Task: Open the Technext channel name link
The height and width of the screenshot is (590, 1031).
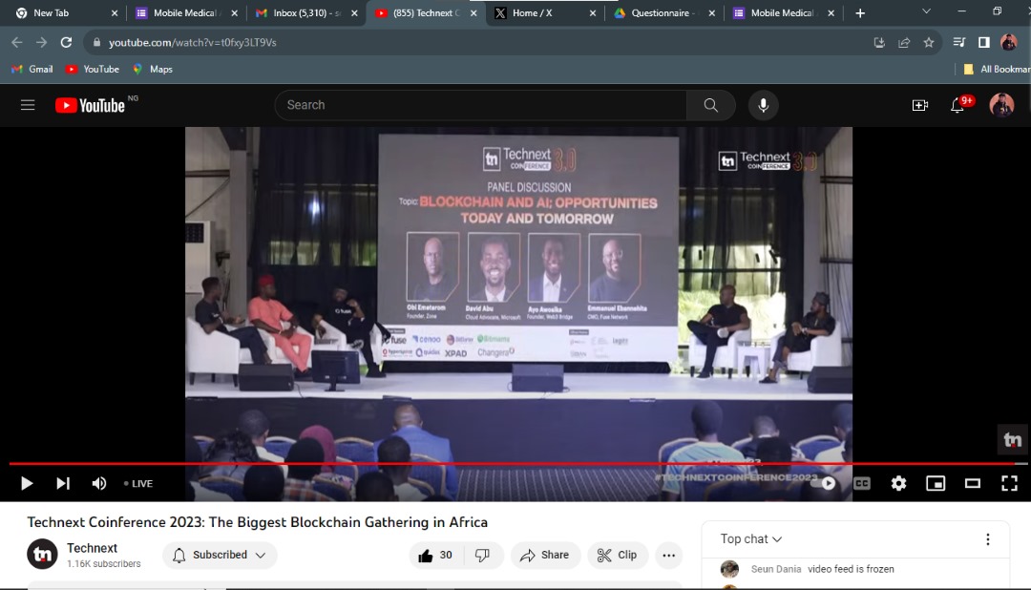Action: pyautogui.click(x=92, y=548)
